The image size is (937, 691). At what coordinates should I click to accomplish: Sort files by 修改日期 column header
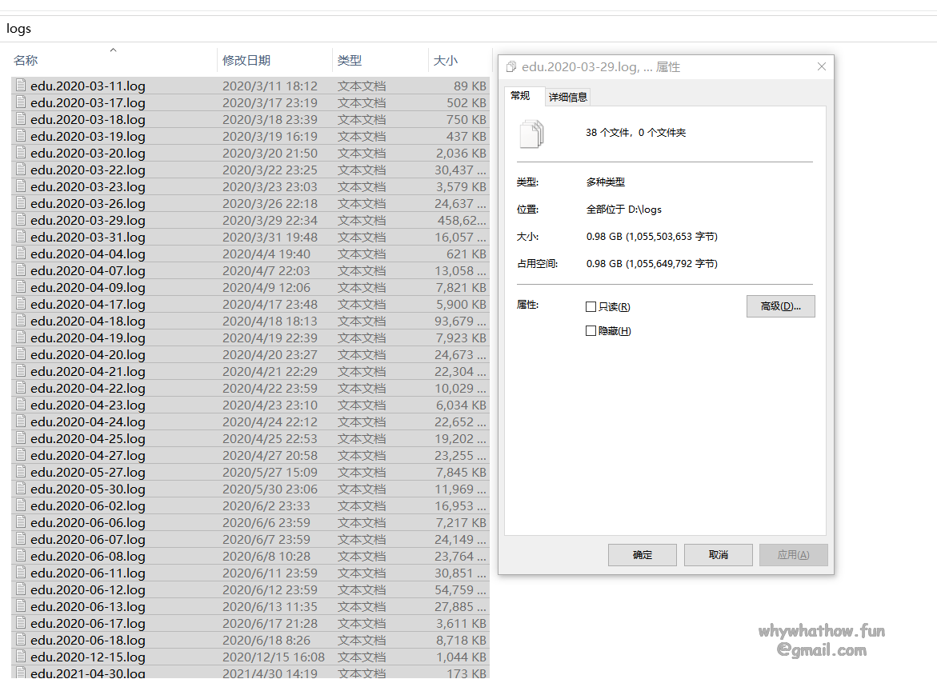pyautogui.click(x=246, y=60)
